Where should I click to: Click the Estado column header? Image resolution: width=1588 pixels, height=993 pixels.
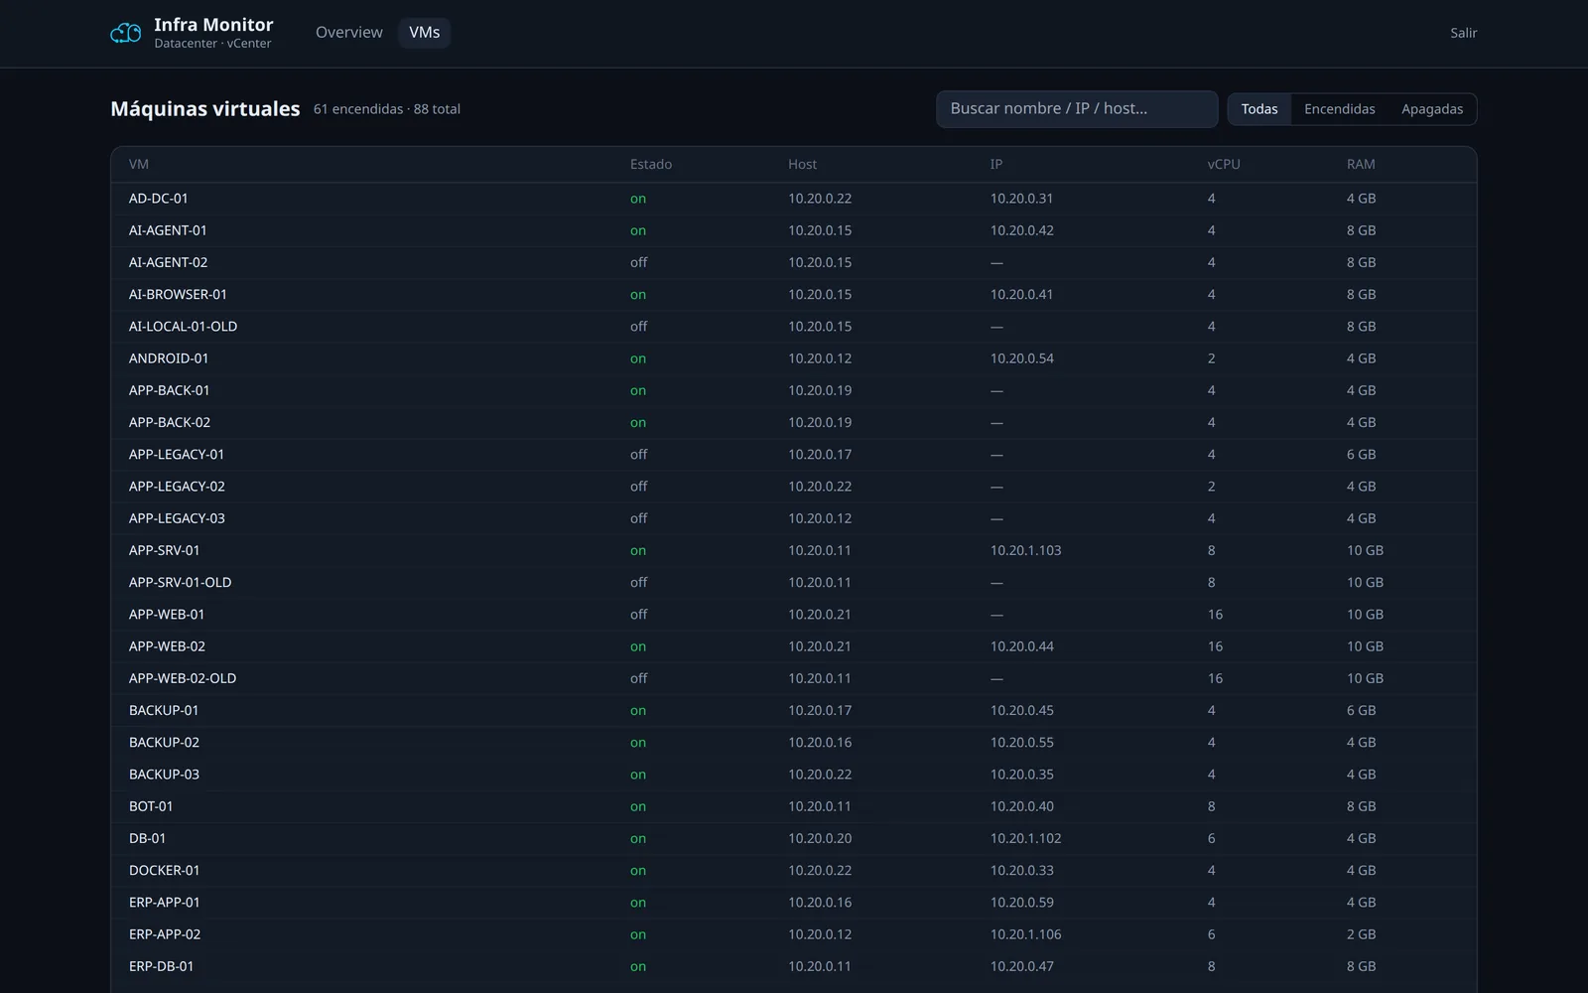tap(651, 165)
